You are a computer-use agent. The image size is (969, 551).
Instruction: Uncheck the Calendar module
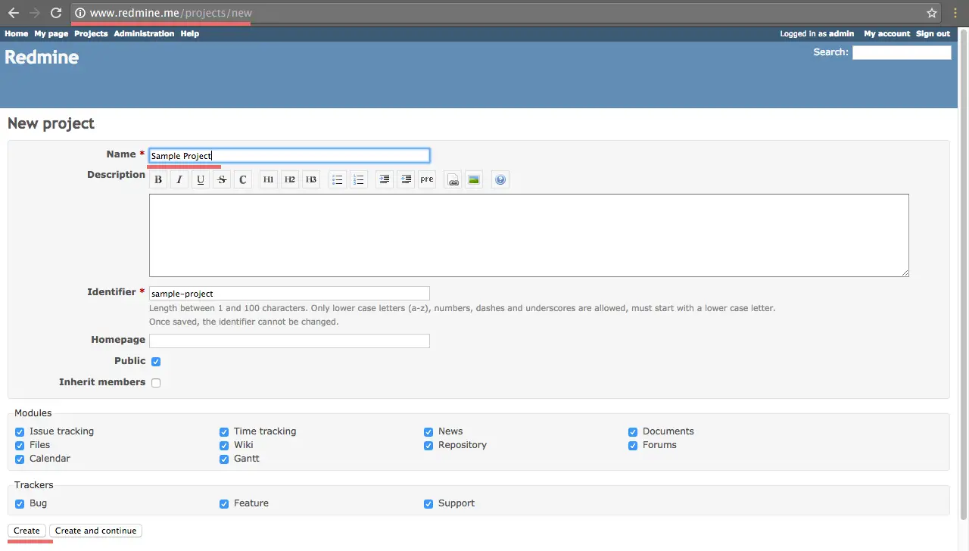(20, 459)
